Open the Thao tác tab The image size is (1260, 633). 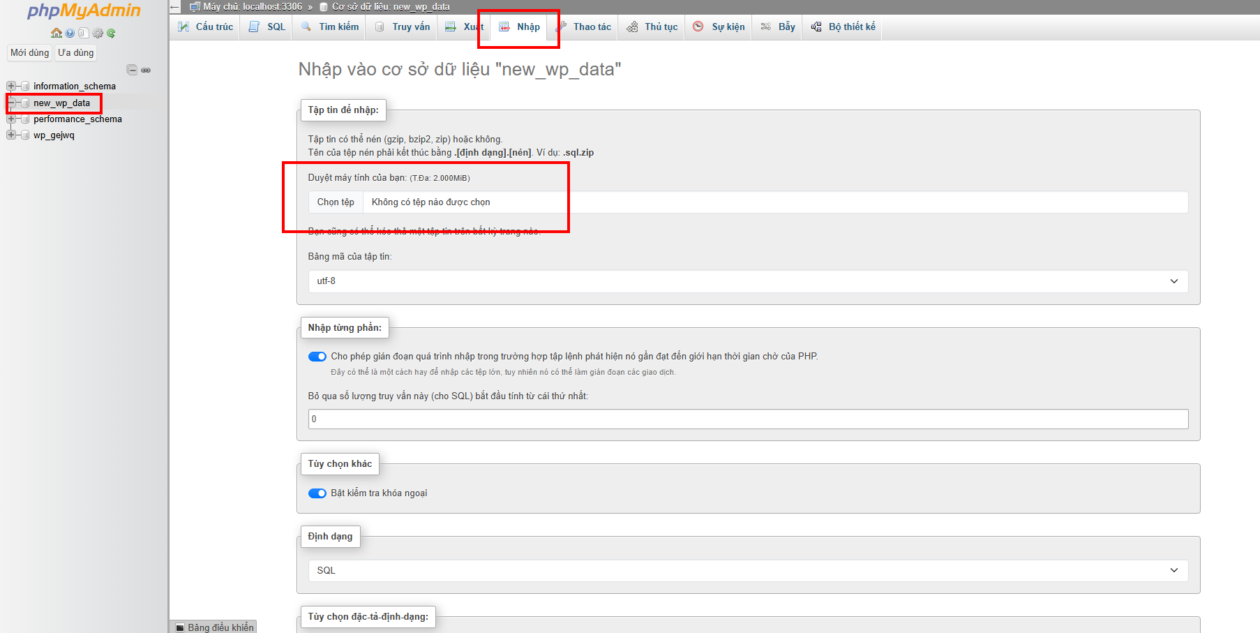coord(583,27)
